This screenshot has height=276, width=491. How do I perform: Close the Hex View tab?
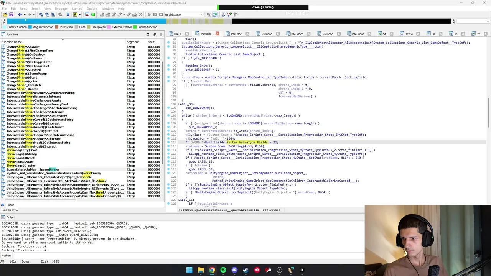pos(419,34)
